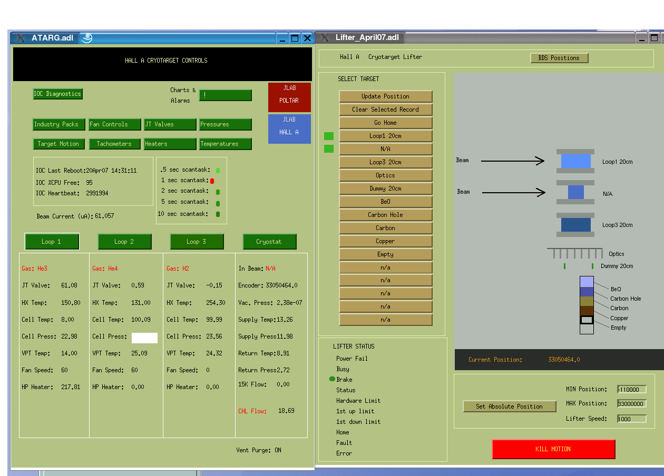Click the BeO segment in target ladder
Screen dimensions: 664x476
click(587, 282)
